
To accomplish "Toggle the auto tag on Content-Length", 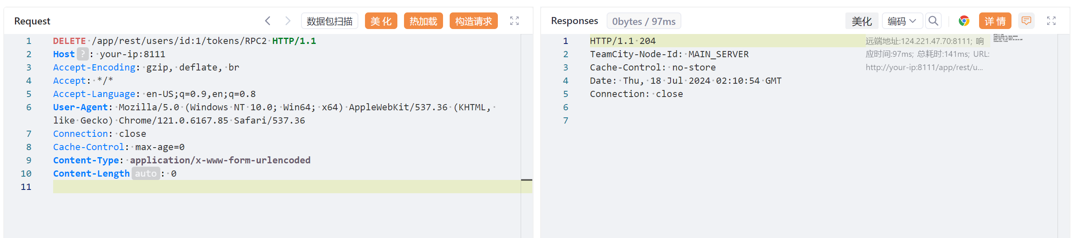I will point(146,173).
